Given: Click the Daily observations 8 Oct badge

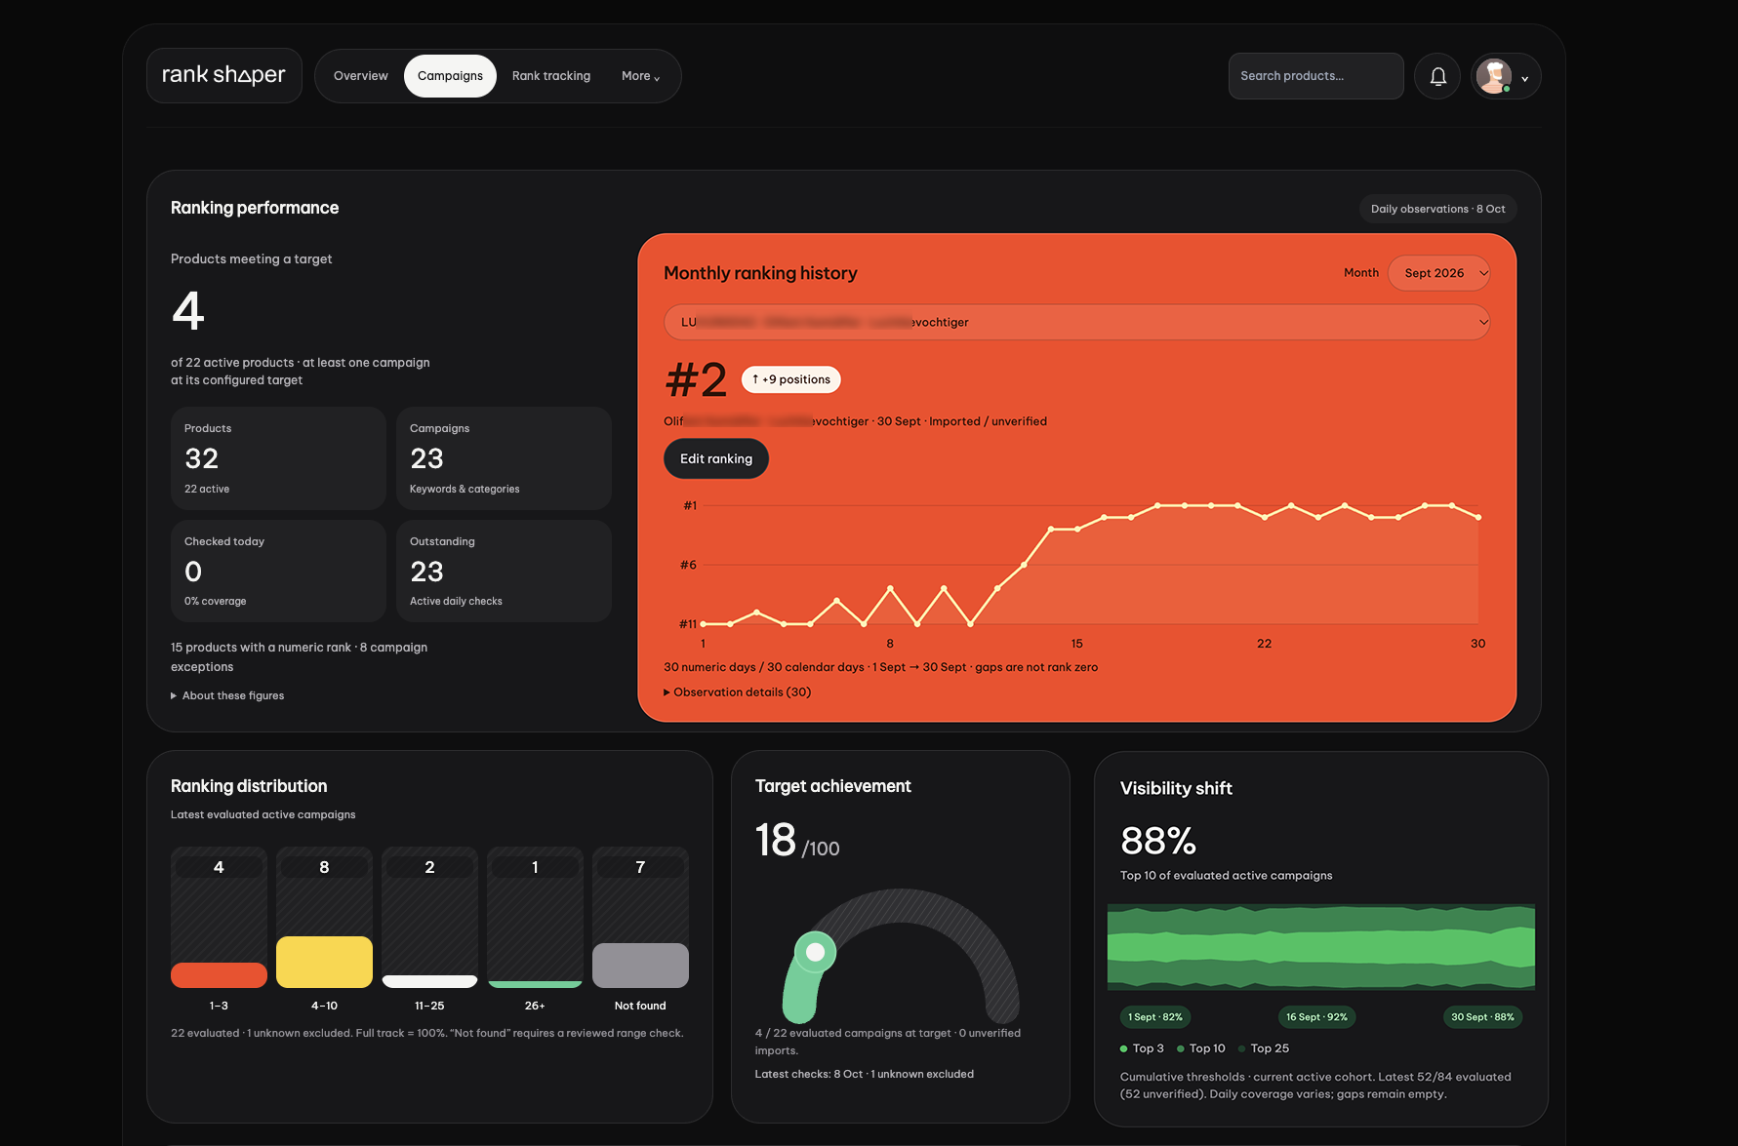Looking at the screenshot, I should (x=1437, y=209).
